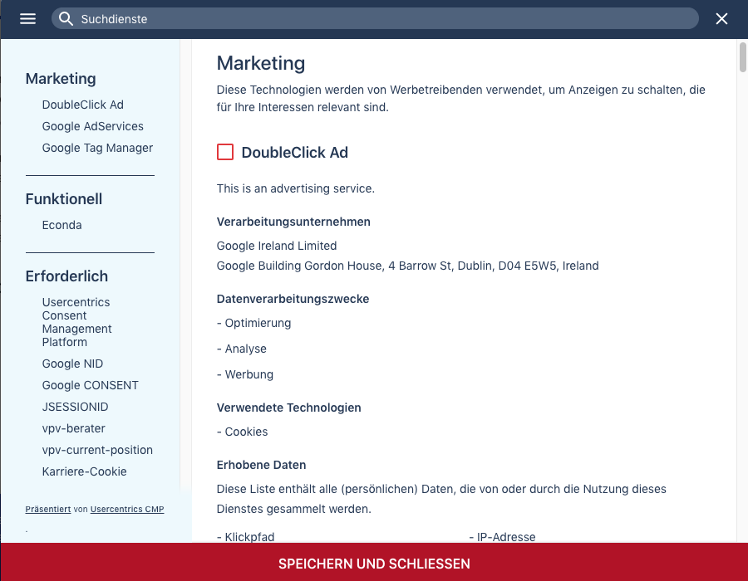Click 'This is an advertising service.' text

click(296, 188)
